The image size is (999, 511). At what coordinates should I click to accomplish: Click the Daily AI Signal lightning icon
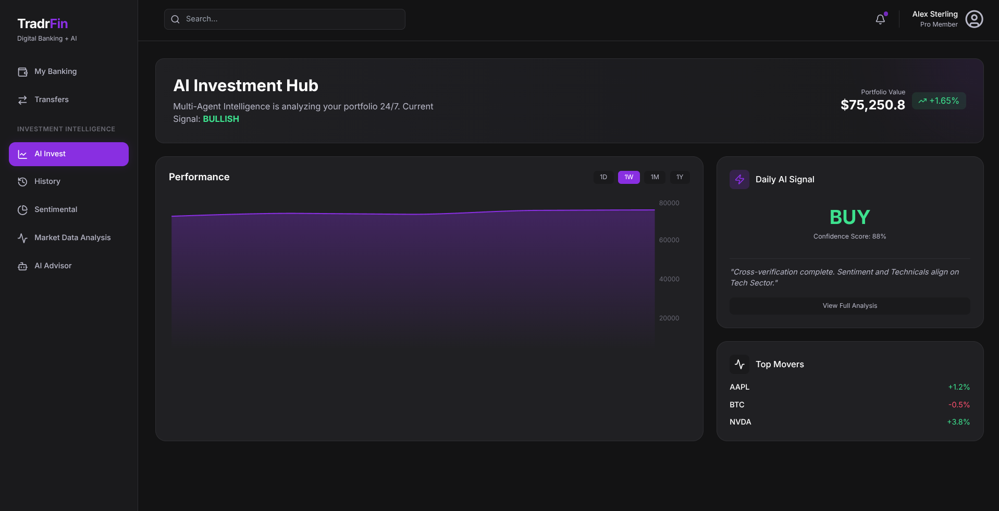point(739,180)
